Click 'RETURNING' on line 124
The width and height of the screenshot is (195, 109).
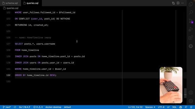coord(21,25)
